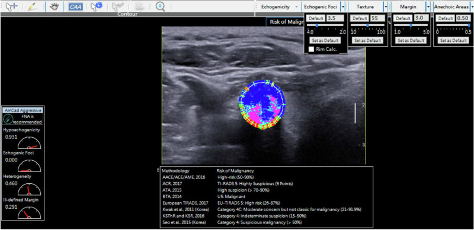The image size is (474, 230).
Task: Collapse the Texture dropdown arrow
Action: tap(386, 7)
